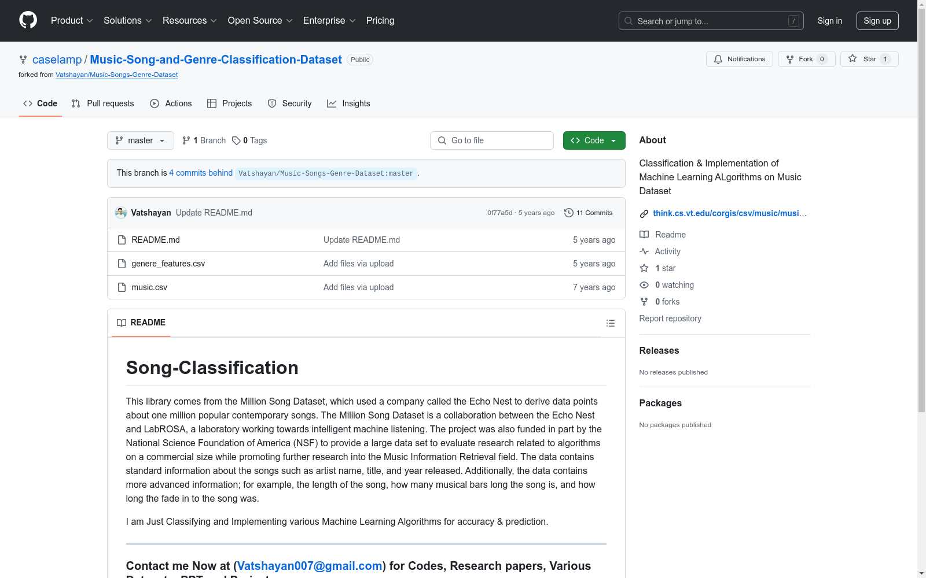View the 1 Branch list
The image size is (926, 578).
coord(204,140)
